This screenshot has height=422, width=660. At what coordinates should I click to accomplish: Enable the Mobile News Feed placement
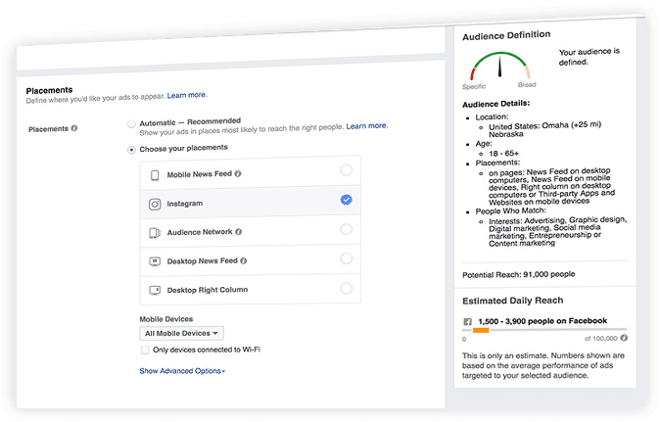(346, 170)
